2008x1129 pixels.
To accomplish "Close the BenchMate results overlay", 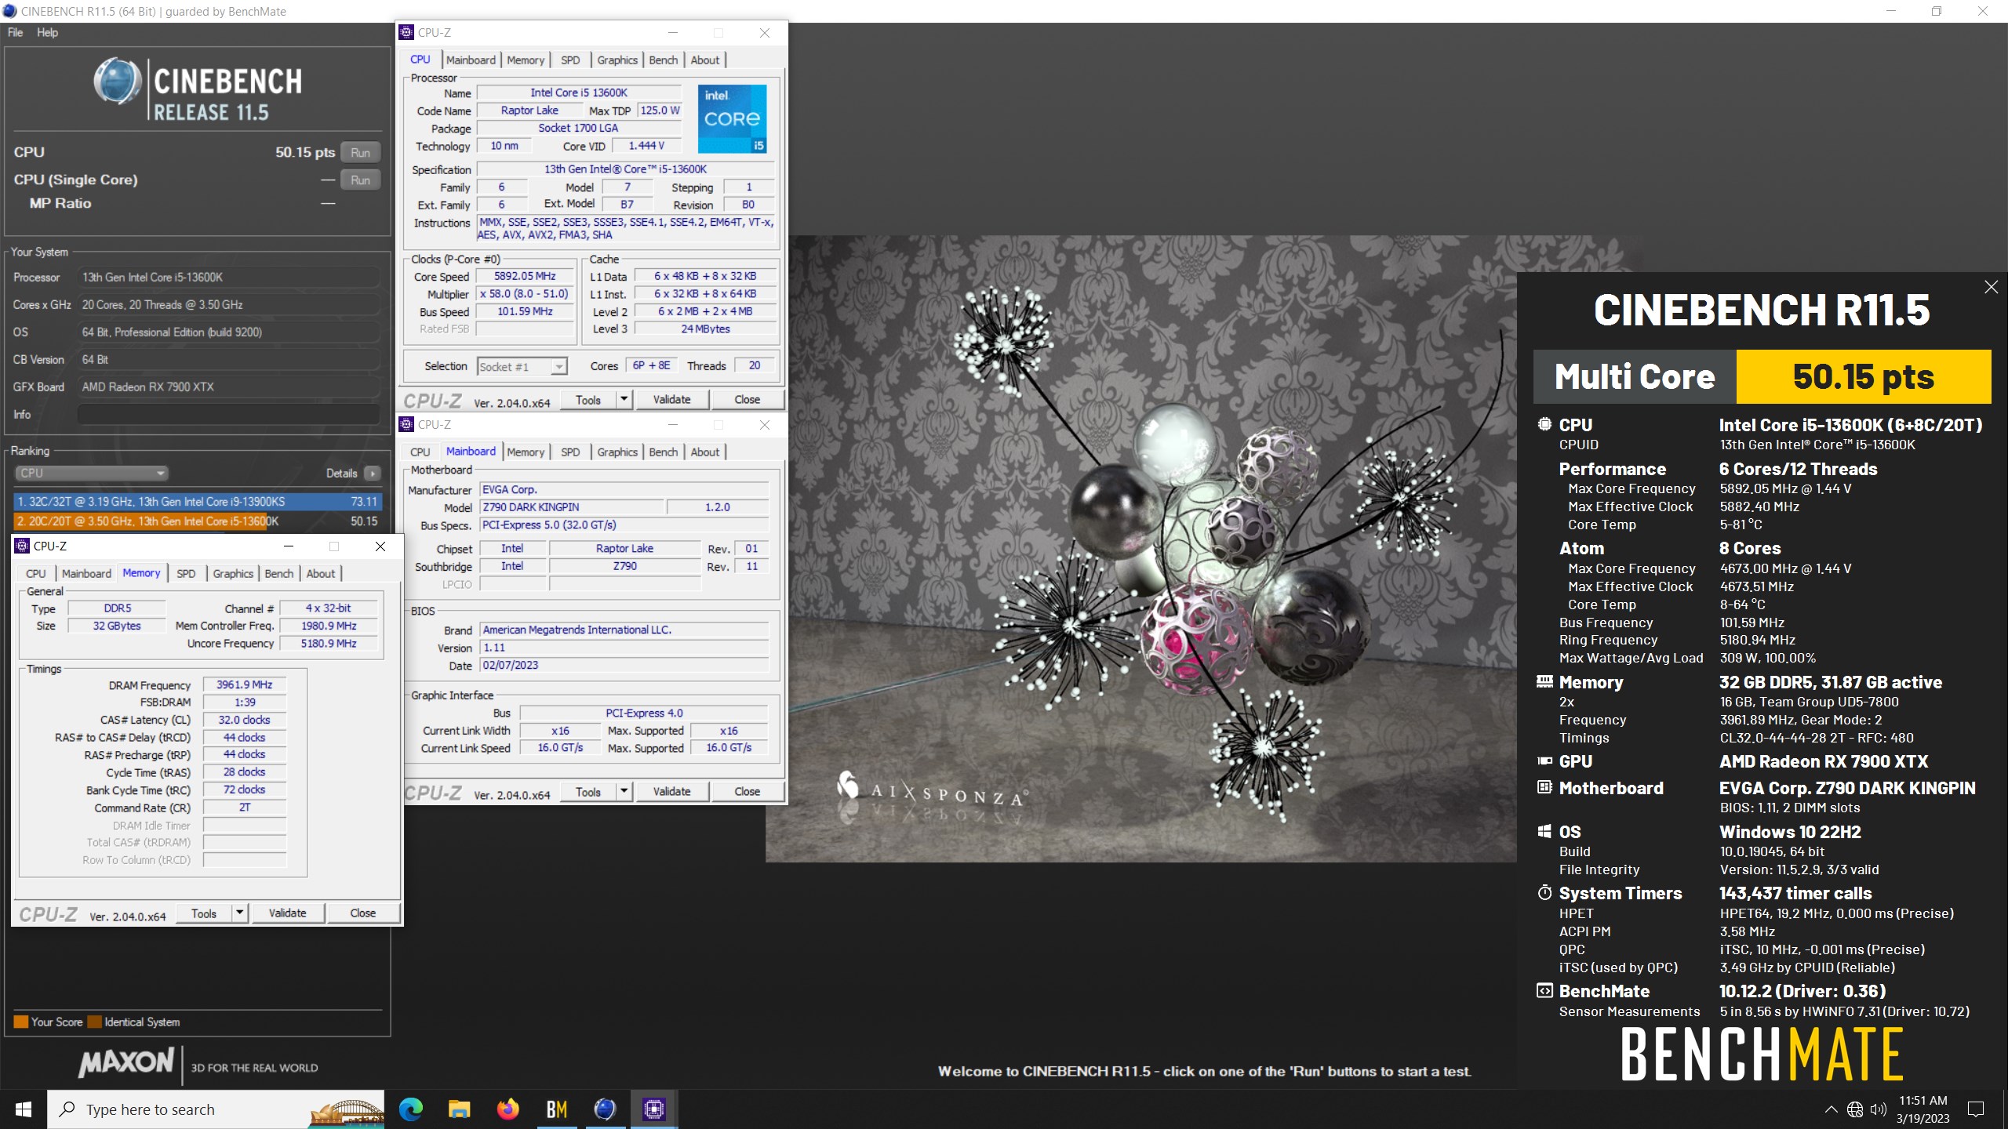I will 1991,287.
